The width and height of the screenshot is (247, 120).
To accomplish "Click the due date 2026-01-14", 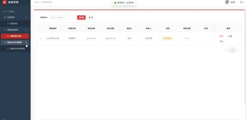I will tap(110, 38).
